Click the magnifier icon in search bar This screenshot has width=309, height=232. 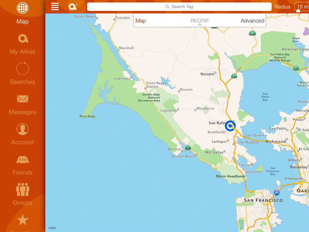167,6
